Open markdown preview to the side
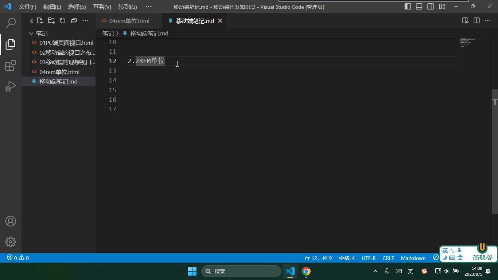 [465, 21]
